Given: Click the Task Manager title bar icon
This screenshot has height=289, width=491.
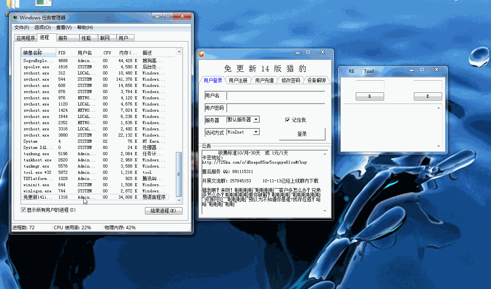Looking at the screenshot, I should [15, 17].
